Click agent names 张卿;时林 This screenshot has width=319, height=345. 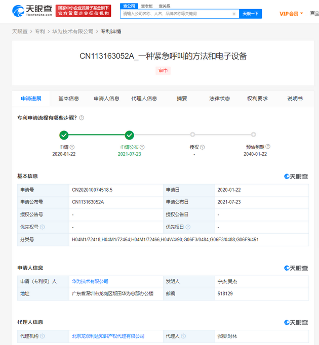point(227,336)
